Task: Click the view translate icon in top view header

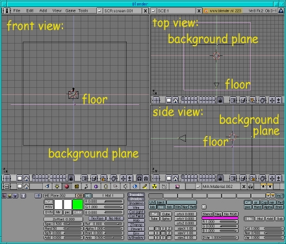Action: (x=272, y=100)
